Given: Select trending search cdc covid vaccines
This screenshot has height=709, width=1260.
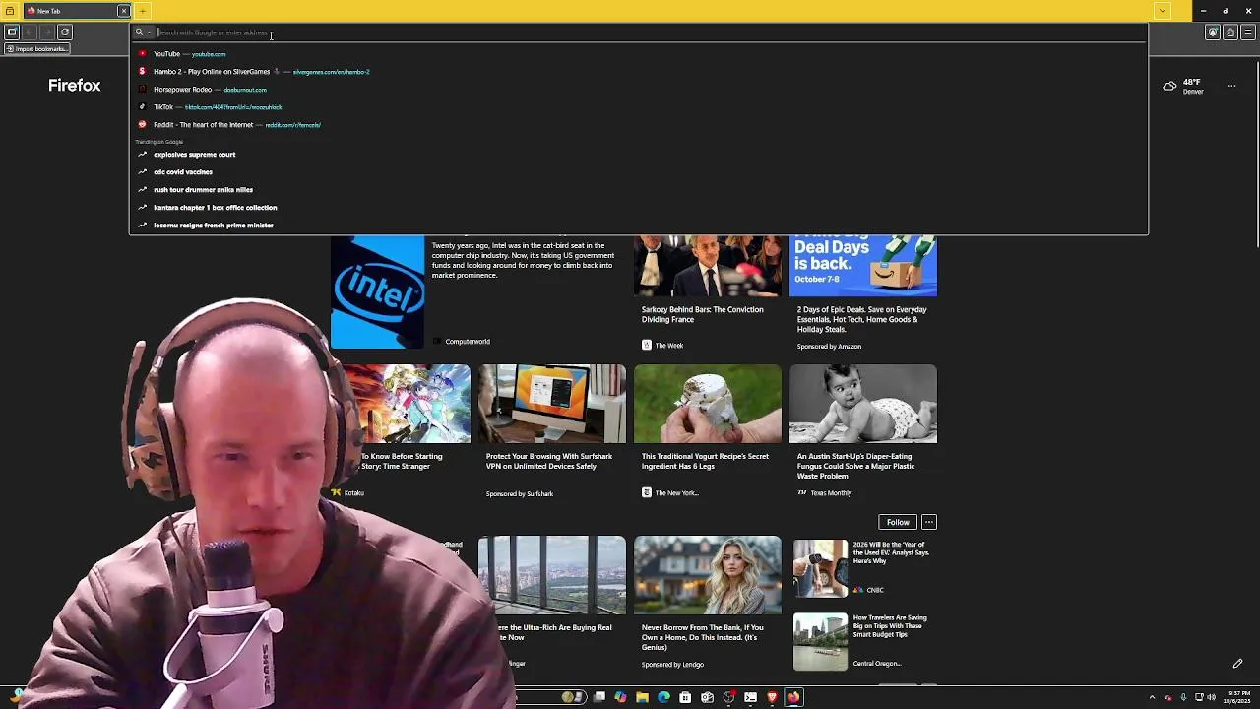Looking at the screenshot, I should click(638, 172).
